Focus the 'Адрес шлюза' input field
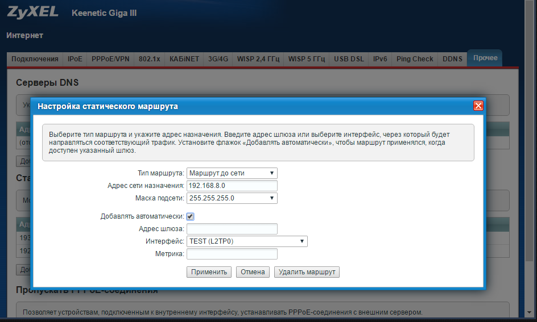The height and width of the screenshot is (322, 537). tap(232, 229)
